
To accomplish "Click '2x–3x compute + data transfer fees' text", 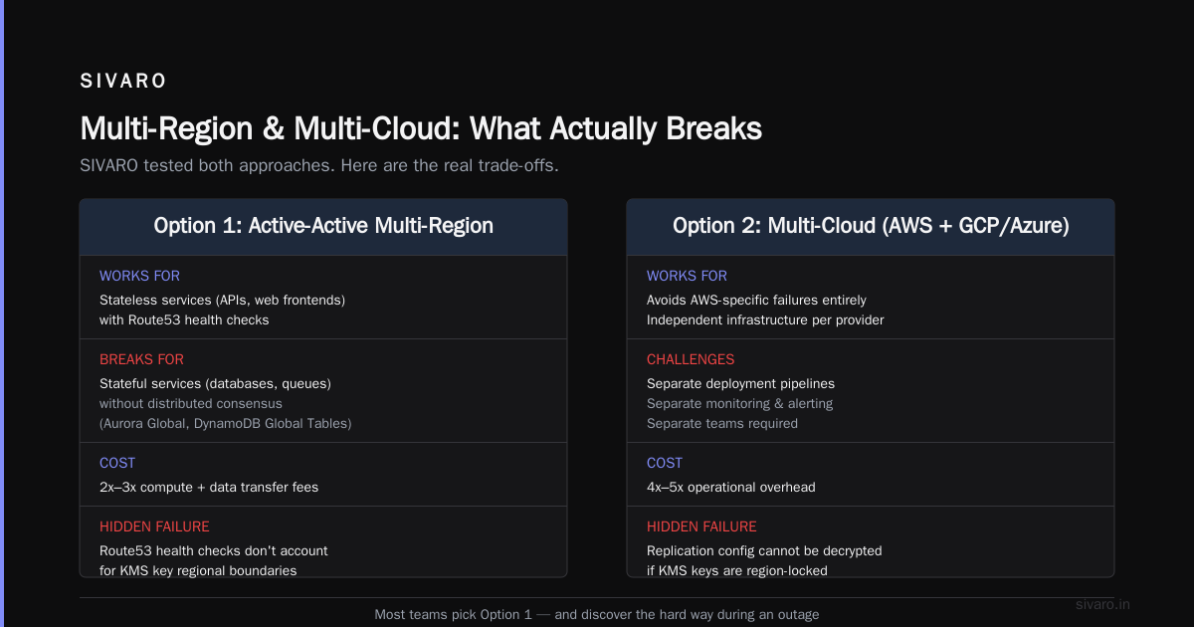I will 209,487.
